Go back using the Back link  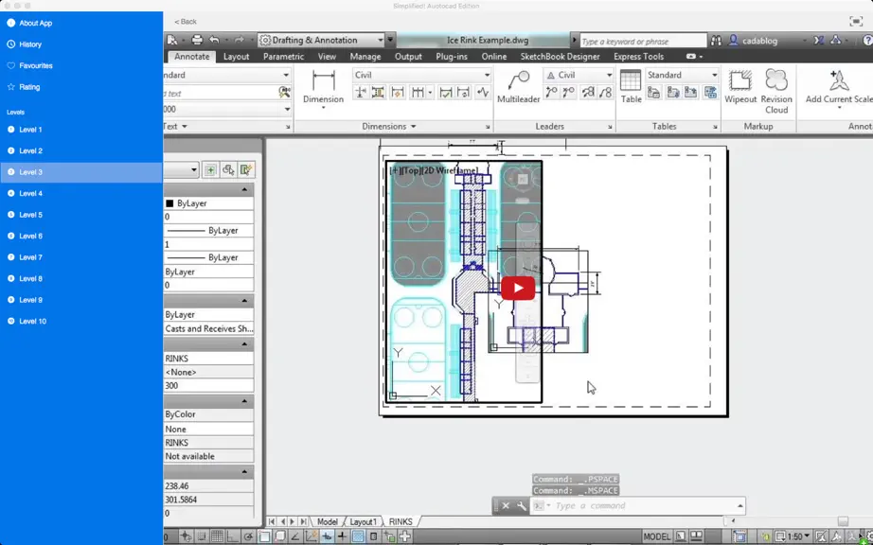186,22
